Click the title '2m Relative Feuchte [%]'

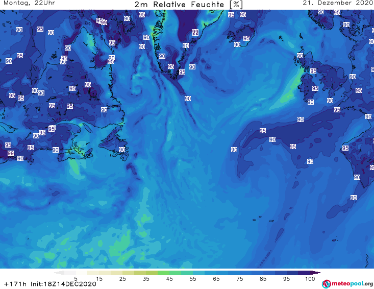[189, 4]
